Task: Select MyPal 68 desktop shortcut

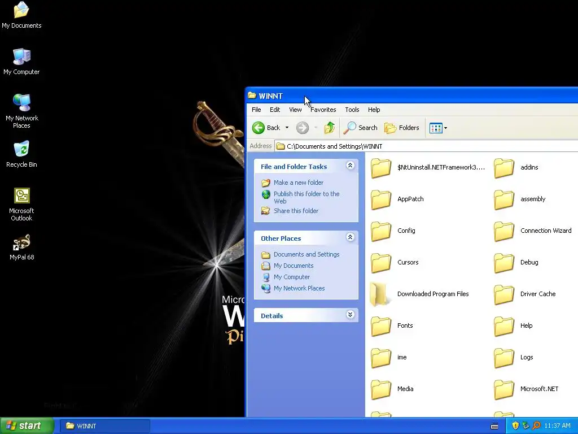Action: (21, 247)
